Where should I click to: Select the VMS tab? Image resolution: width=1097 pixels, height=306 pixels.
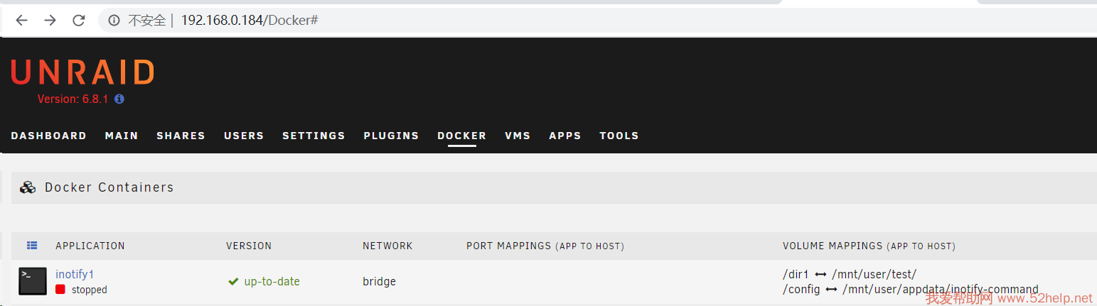pyautogui.click(x=518, y=136)
